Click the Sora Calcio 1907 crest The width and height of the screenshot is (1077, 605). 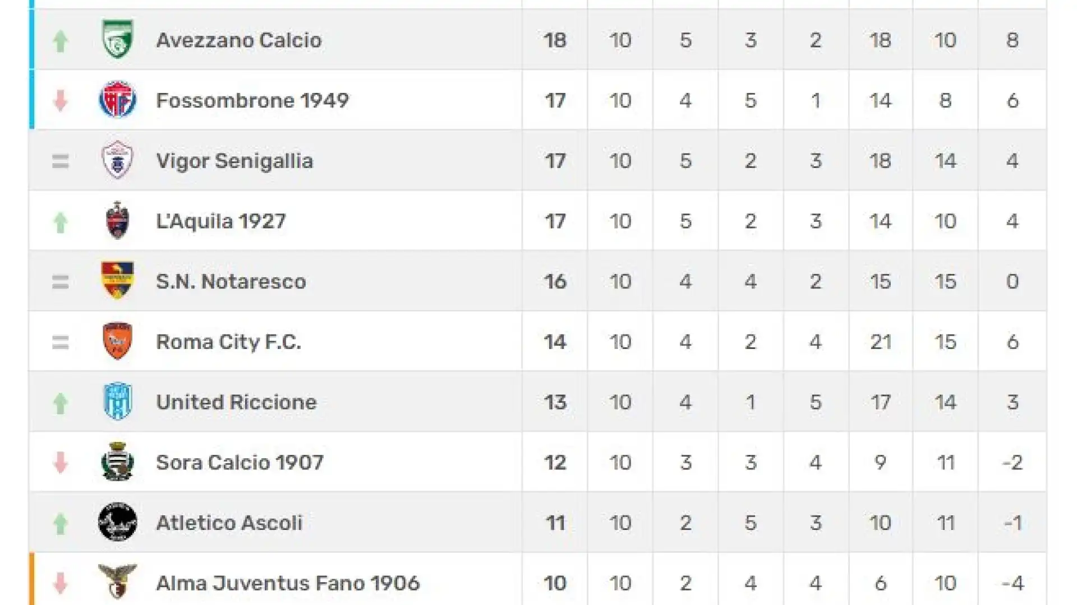coord(117,462)
